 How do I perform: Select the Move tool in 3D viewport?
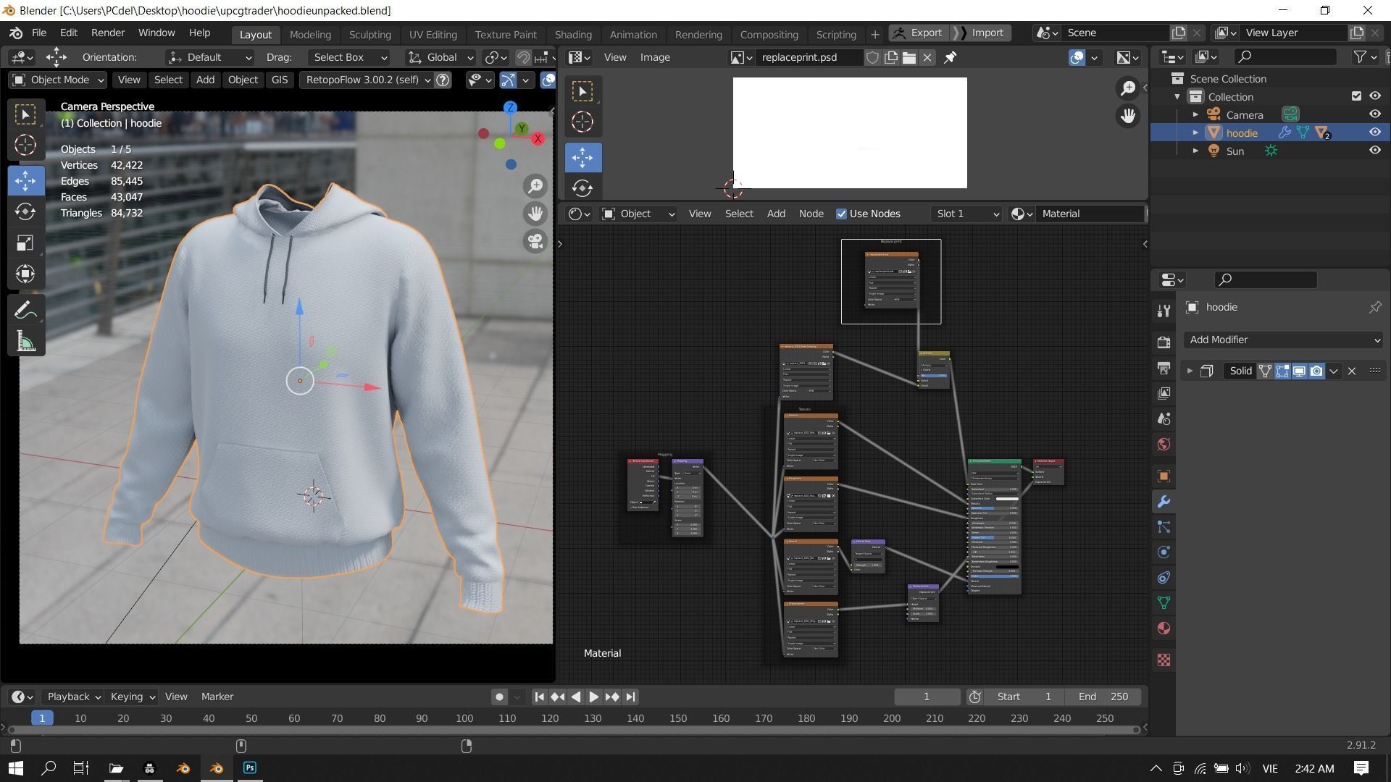tap(25, 180)
